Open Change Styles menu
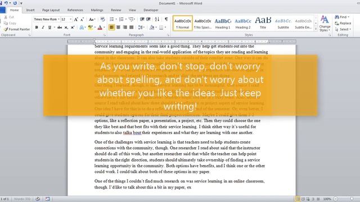The width and height of the screenshot is (360, 202). [x=325, y=24]
